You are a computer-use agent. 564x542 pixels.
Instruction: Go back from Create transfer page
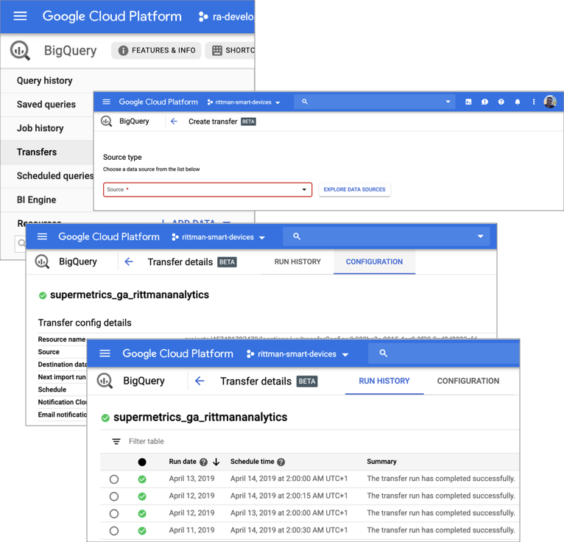tap(174, 122)
